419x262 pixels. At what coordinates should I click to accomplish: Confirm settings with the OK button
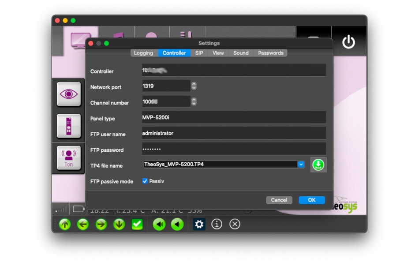[311, 200]
